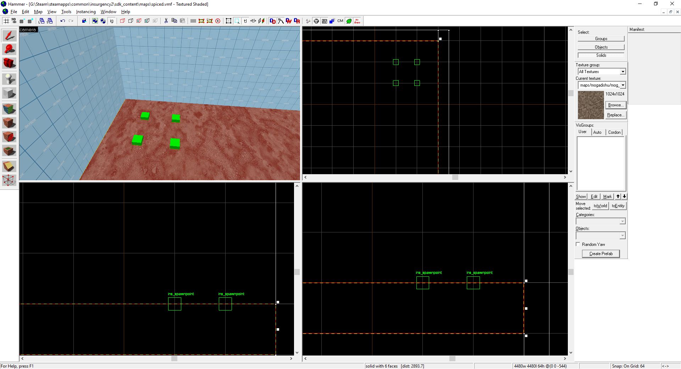Toggle the 2D grid display button
The image size is (681, 369).
pyautogui.click(x=6, y=21)
